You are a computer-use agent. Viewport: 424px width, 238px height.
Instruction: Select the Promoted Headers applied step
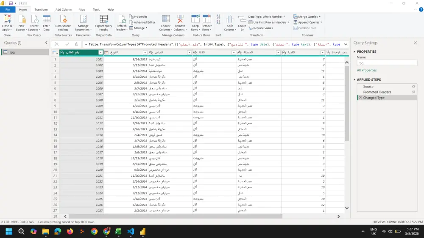coord(387,92)
